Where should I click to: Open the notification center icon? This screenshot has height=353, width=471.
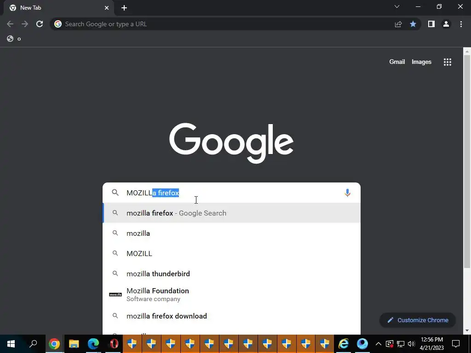pos(456,344)
